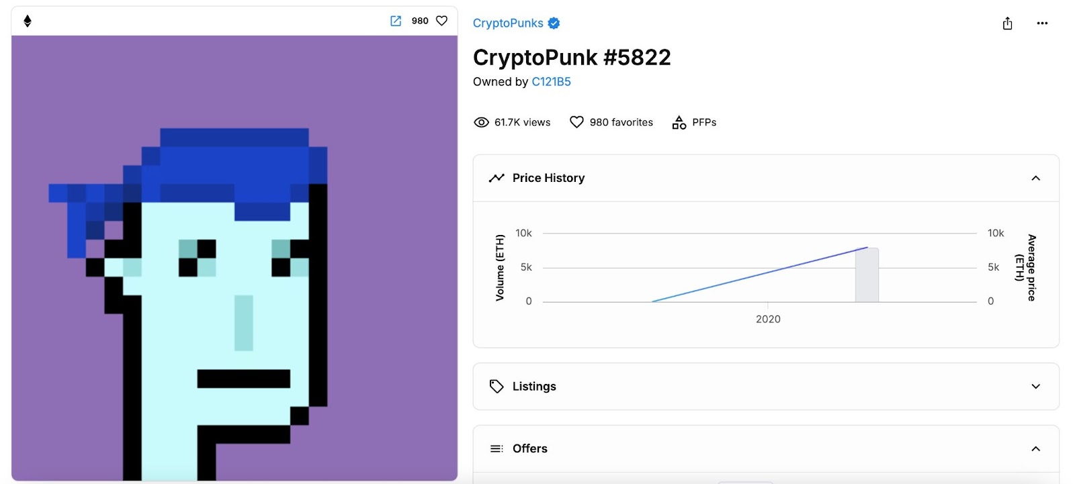
Task: Click the Listings header label
Action: 534,387
